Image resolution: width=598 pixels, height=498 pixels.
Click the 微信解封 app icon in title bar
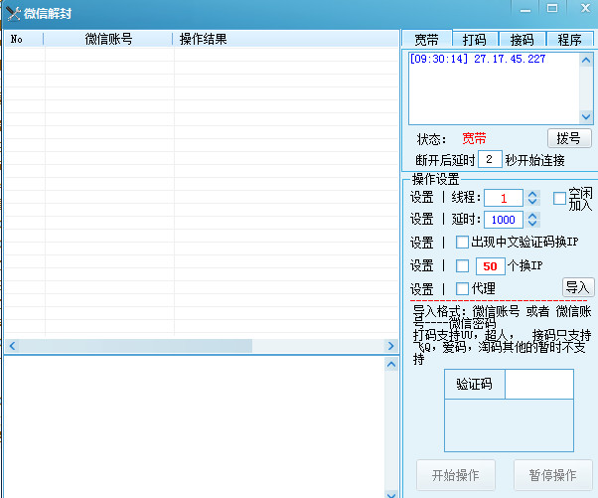pos(13,13)
